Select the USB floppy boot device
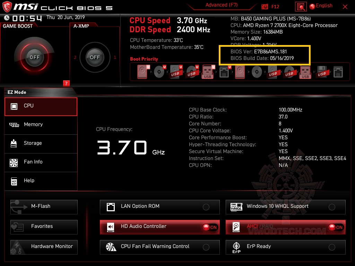355x266 pixels. (322, 72)
